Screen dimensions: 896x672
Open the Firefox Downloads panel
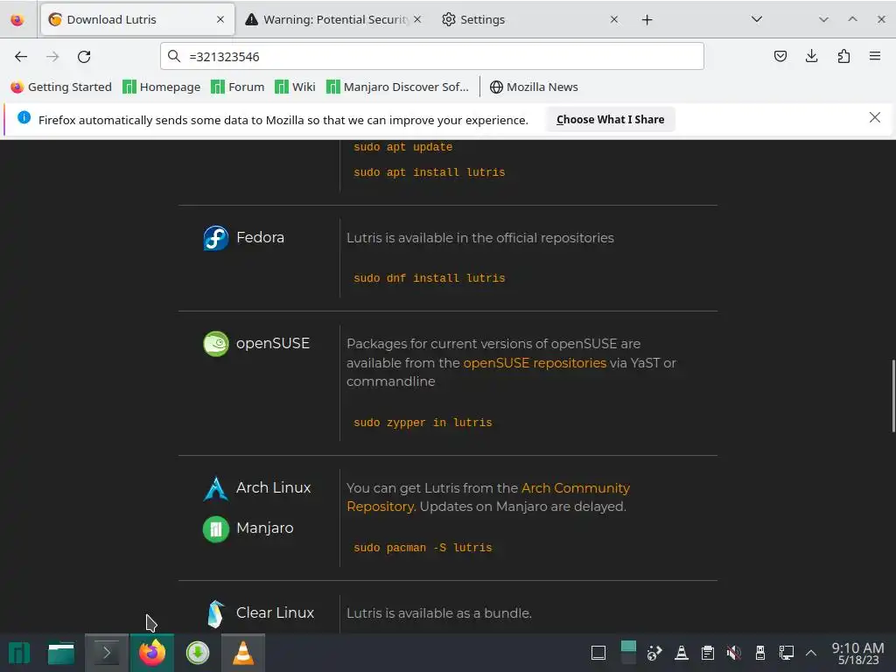point(811,56)
